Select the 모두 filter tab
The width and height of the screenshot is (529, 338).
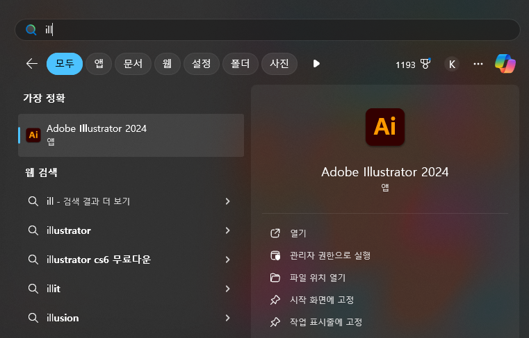65,64
